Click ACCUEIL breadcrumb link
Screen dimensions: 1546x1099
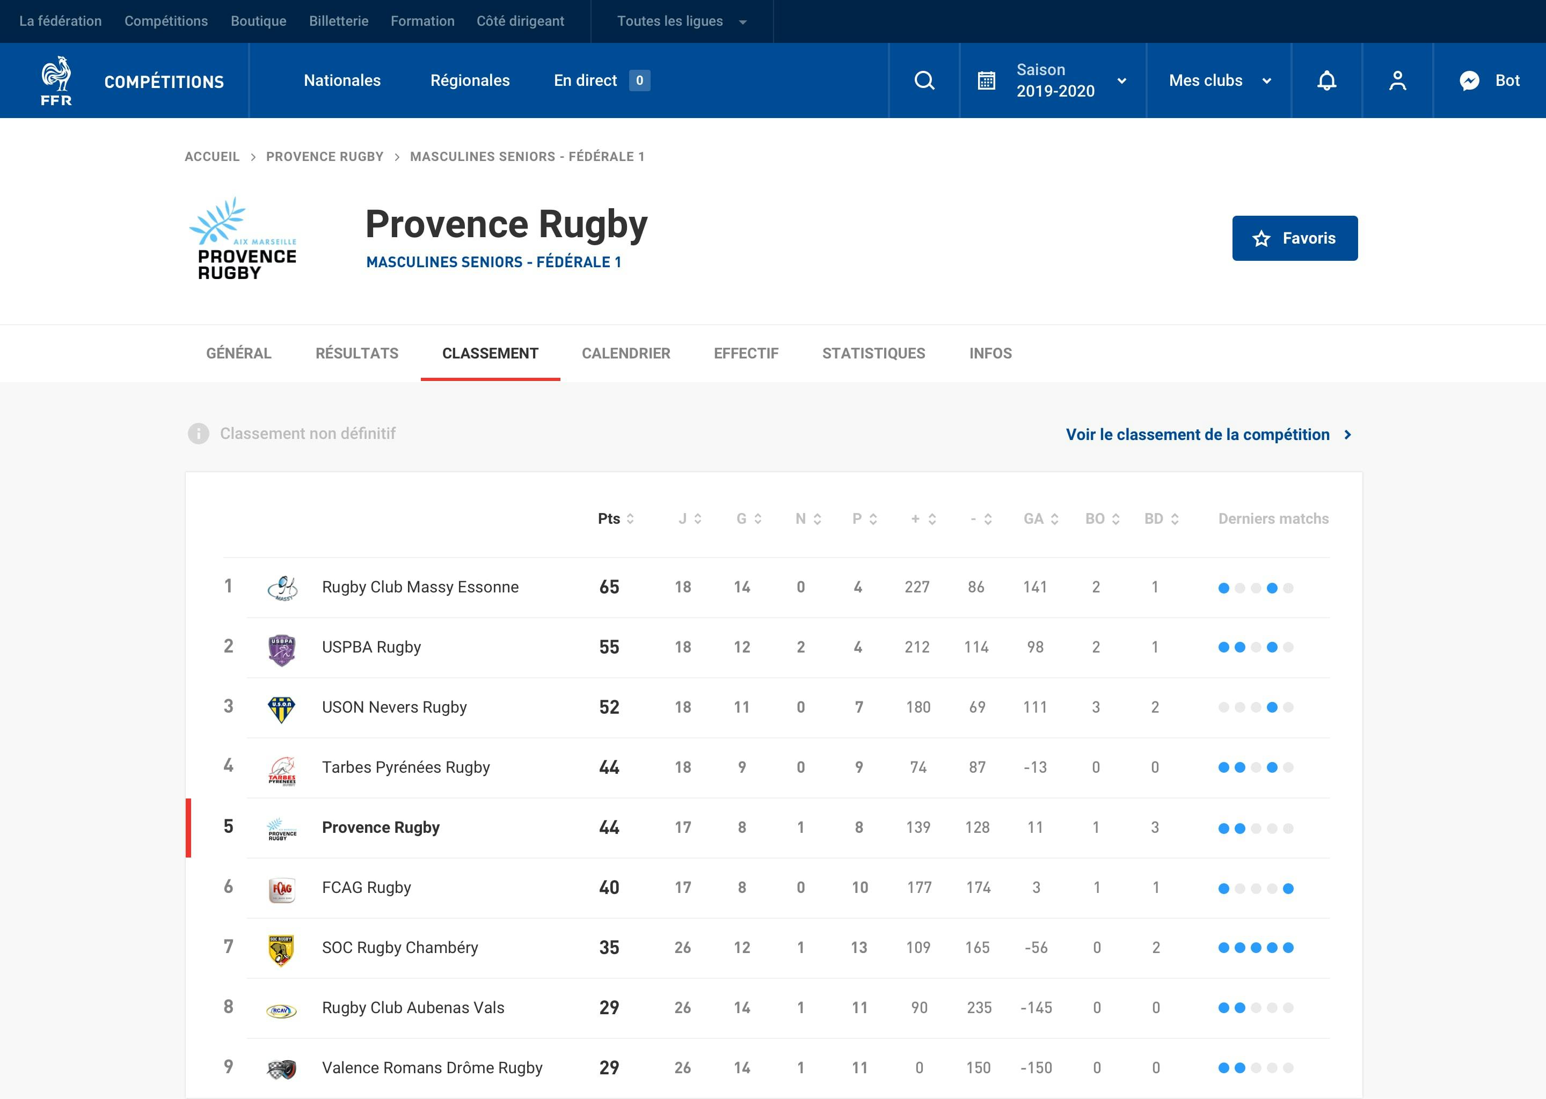tap(212, 157)
